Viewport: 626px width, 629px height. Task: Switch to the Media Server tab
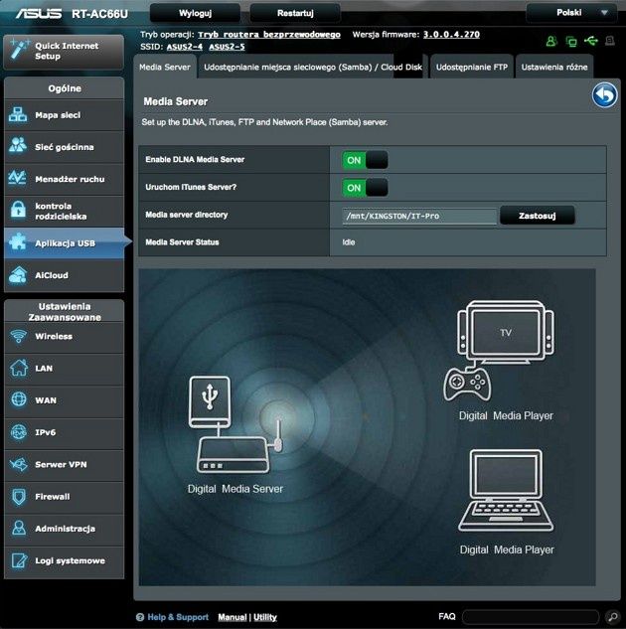165,67
